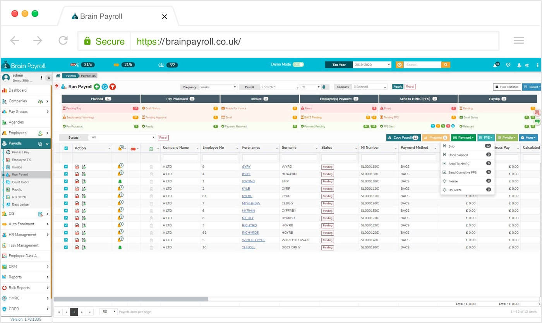This screenshot has height=323, width=542.
Task: Open the Tax Year 2019-2020 dropdown
Action: coord(372,65)
